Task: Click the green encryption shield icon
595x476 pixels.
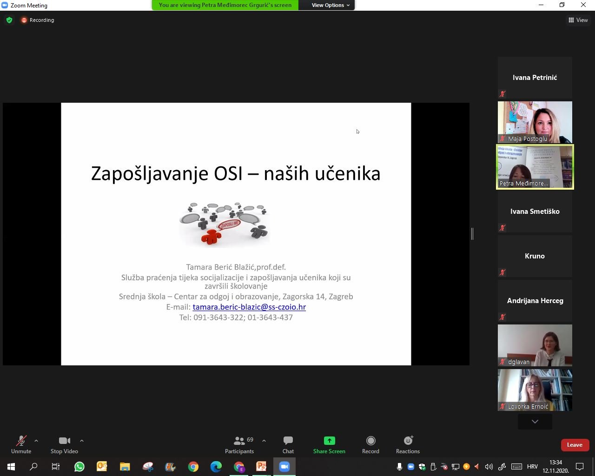Action: pos(9,20)
